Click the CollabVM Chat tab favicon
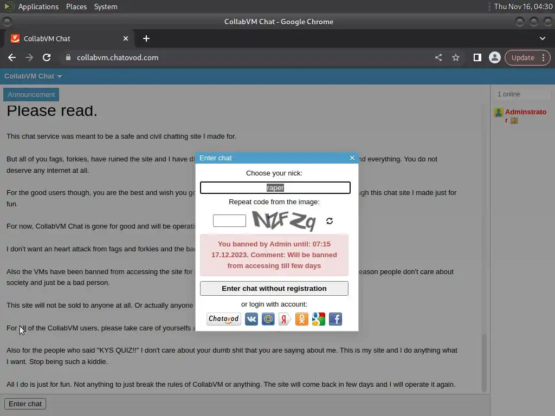555x416 pixels. [15, 38]
